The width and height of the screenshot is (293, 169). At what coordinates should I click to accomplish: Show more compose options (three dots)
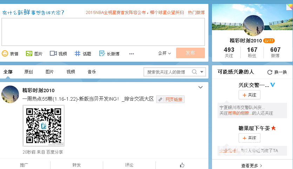(132, 54)
